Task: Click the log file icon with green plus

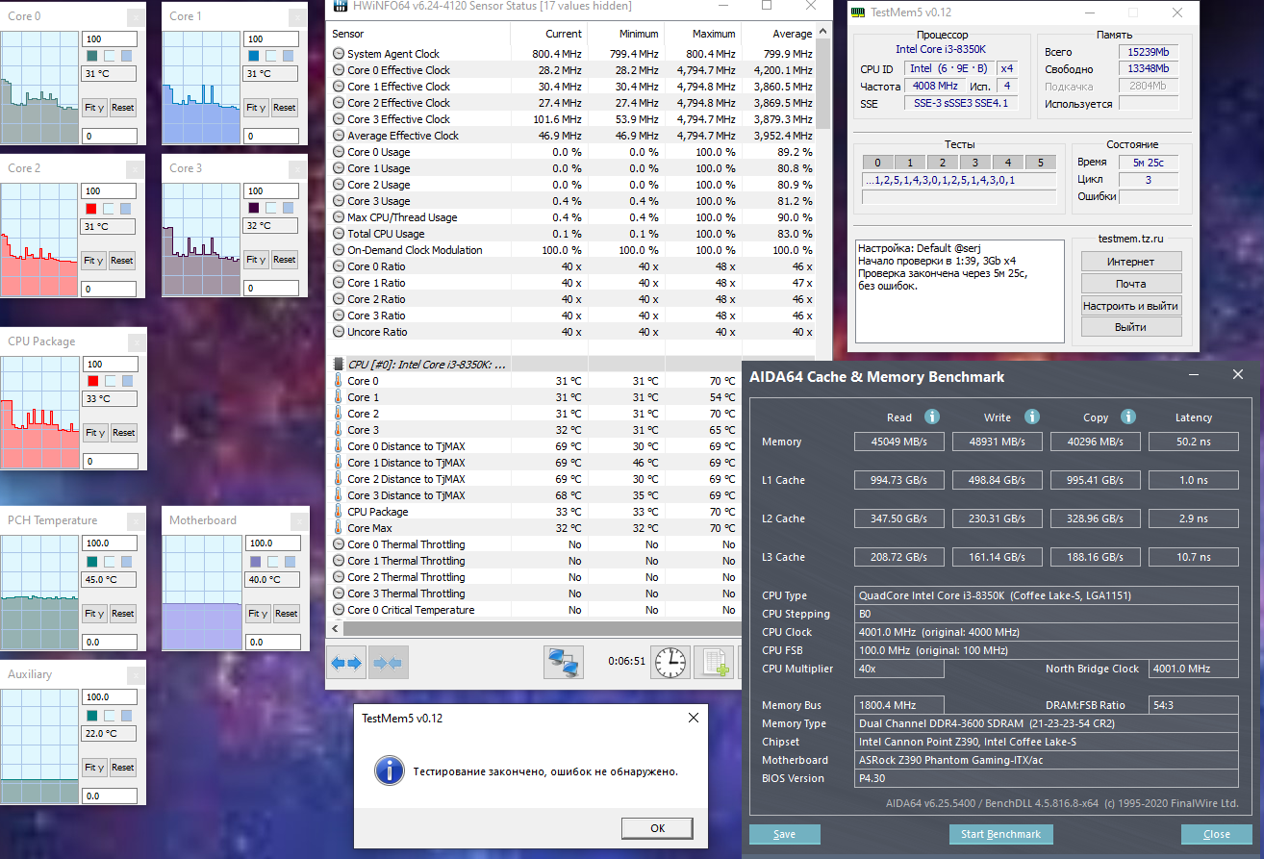Action: click(x=713, y=662)
